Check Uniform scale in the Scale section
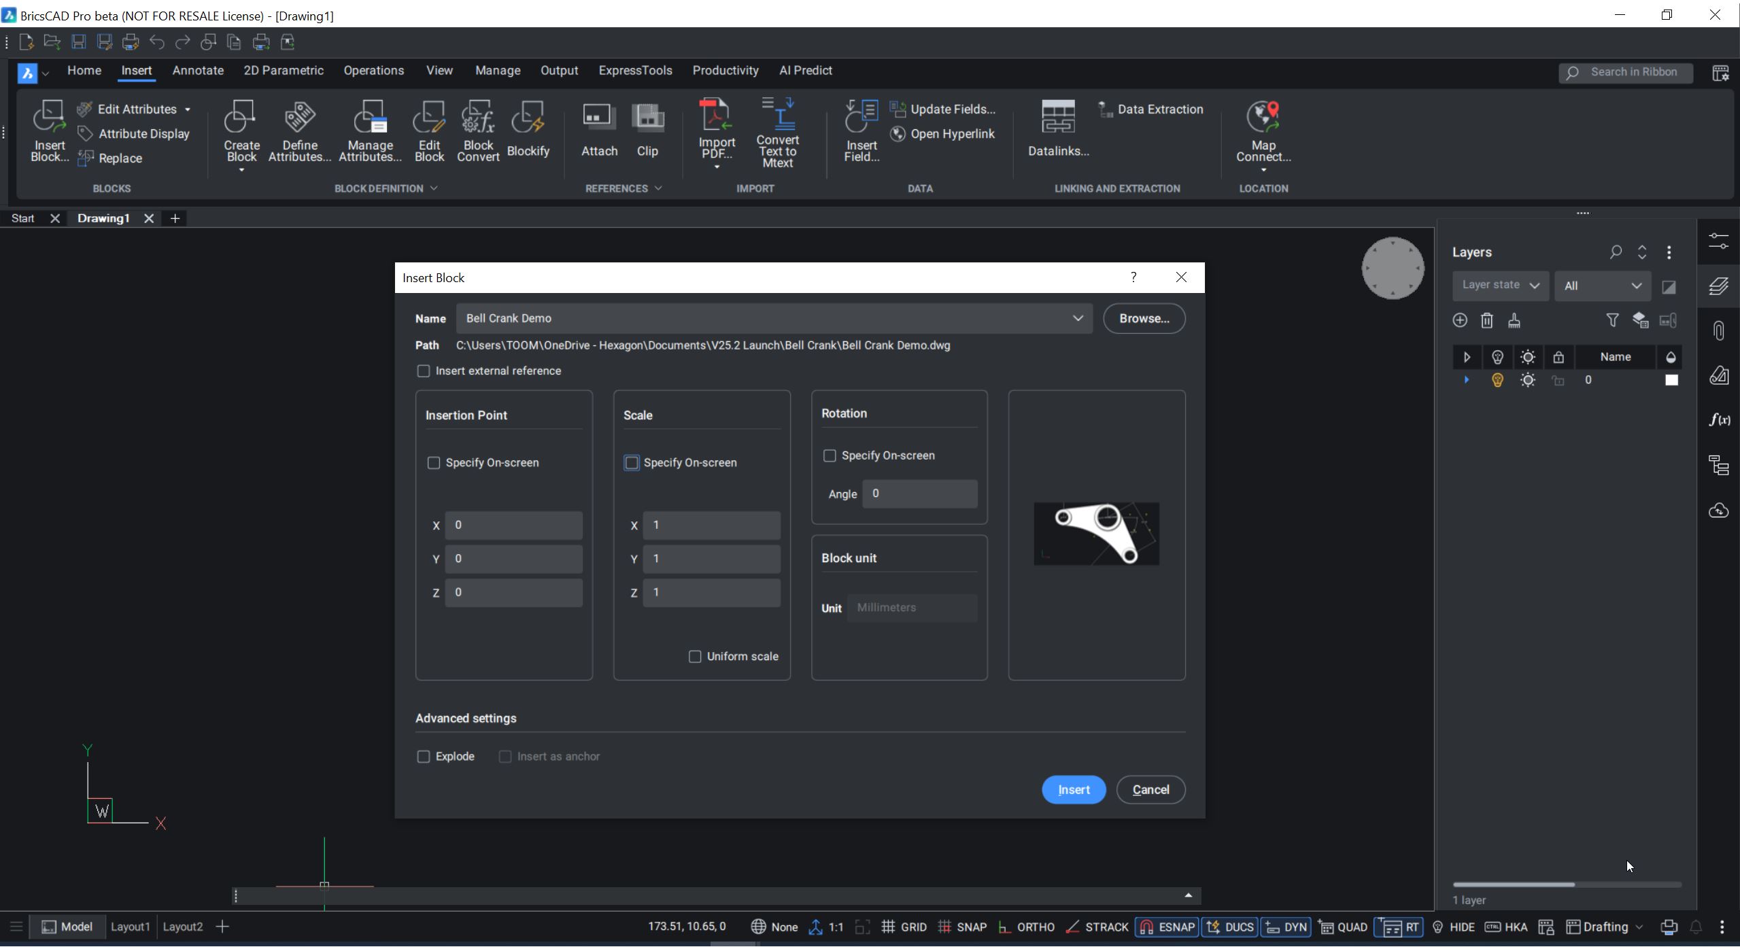Viewport: 1740px width, 947px height. (694, 656)
